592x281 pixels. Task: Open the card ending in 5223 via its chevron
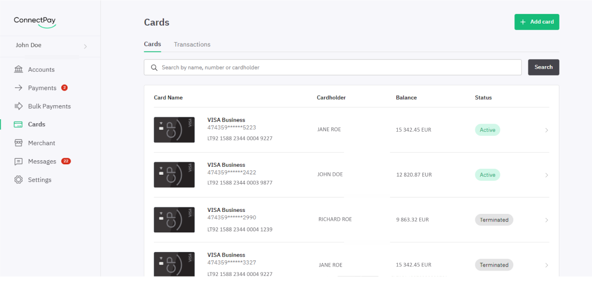tap(547, 130)
